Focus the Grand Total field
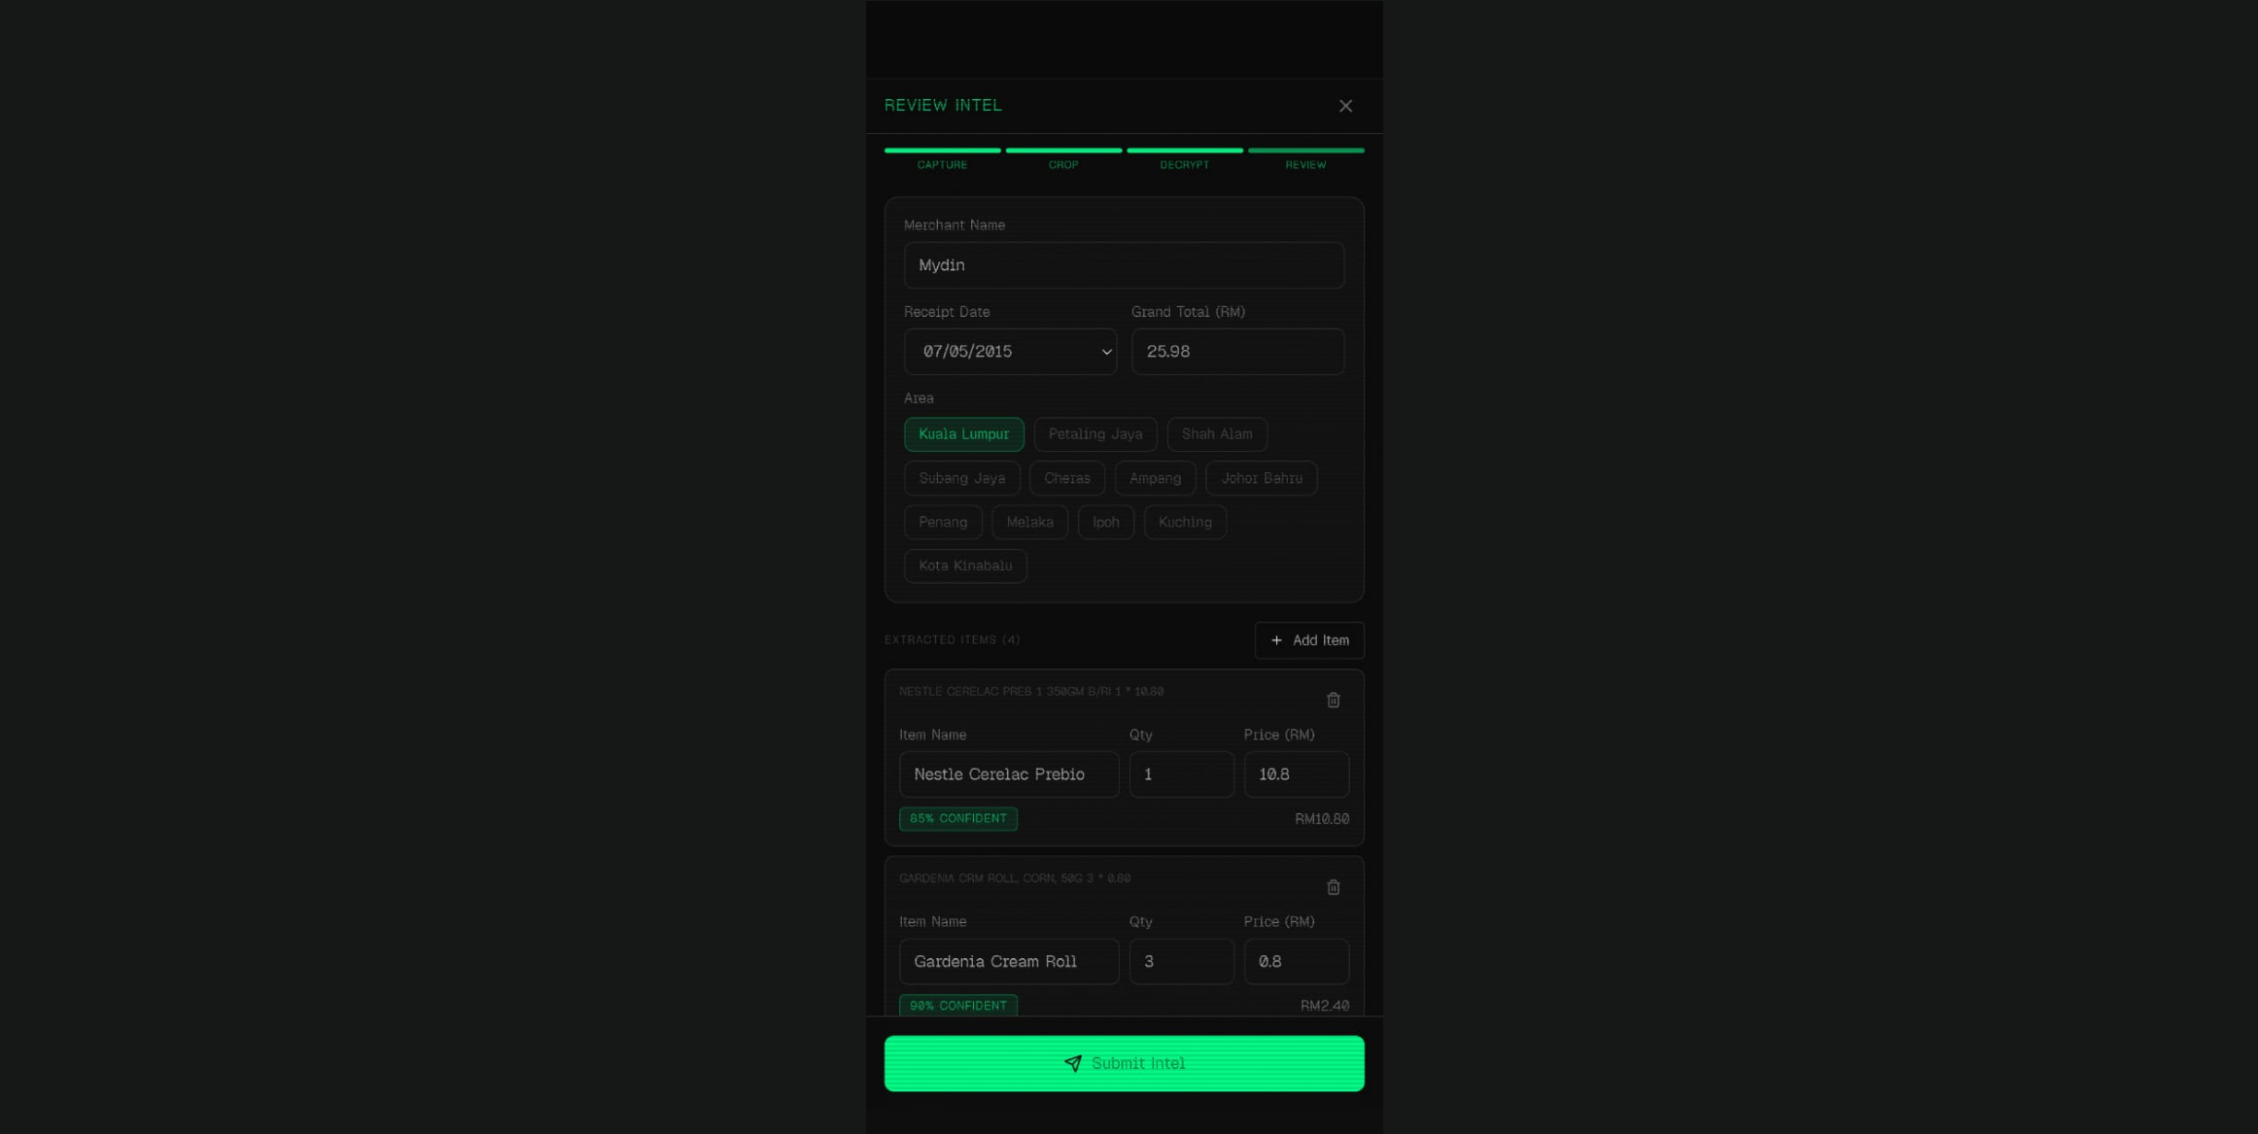 point(1238,352)
